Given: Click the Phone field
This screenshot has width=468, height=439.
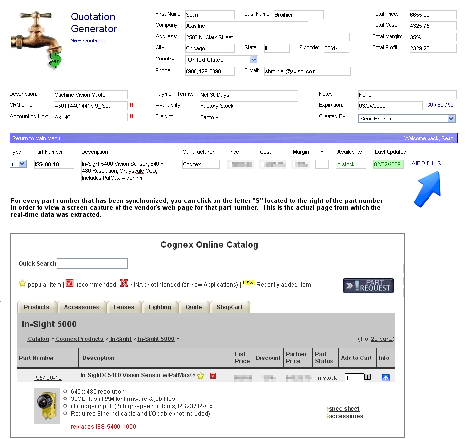Looking at the screenshot, I should click(210, 71).
